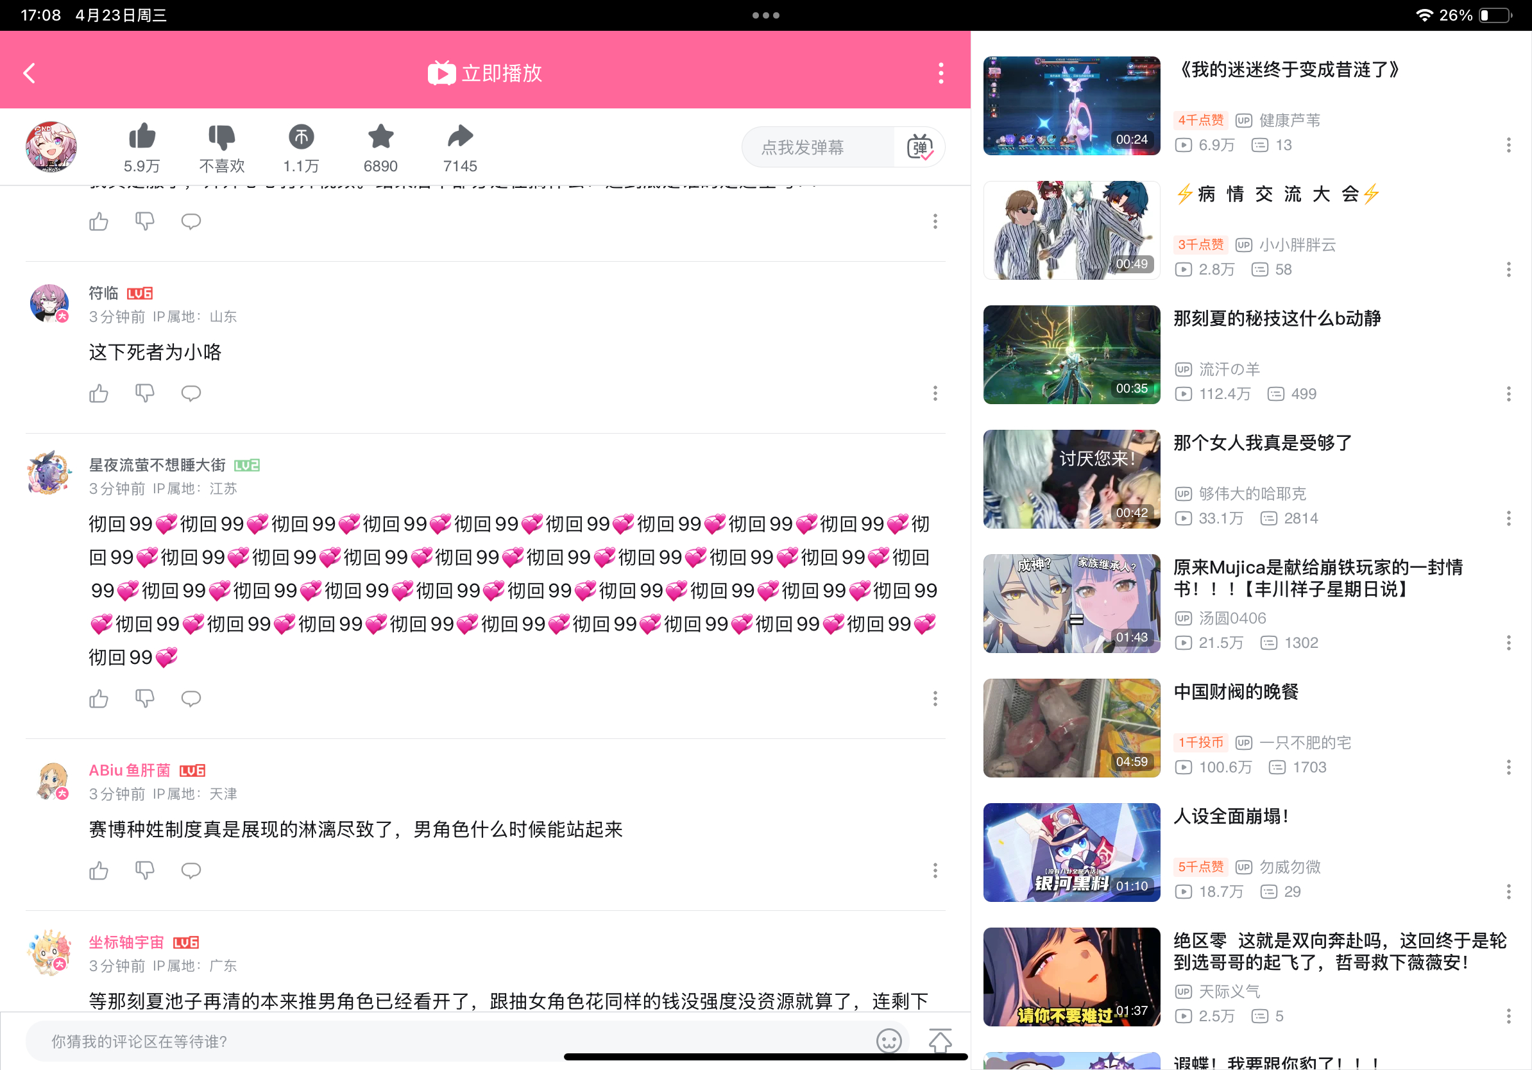Image resolution: width=1532 pixels, height=1070 pixels.
Task: Open more options for ABiu鱼肝菌's comment
Action: pos(935,870)
